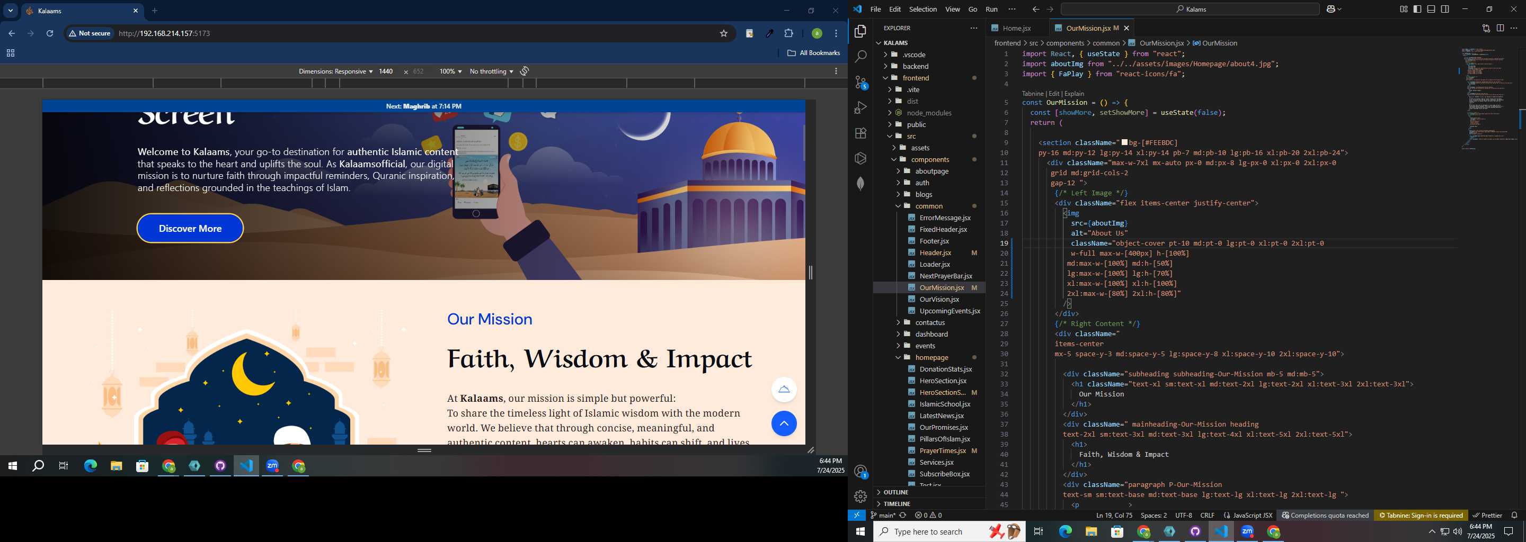Open the No throttling dropdown

coord(491,71)
